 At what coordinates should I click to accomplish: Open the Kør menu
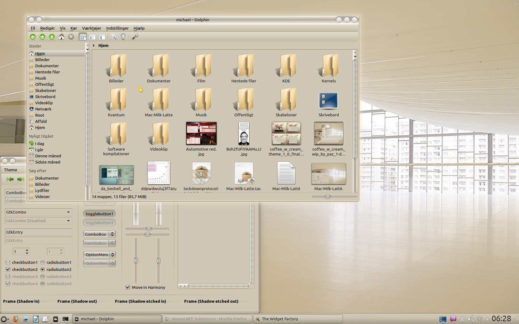74,28
